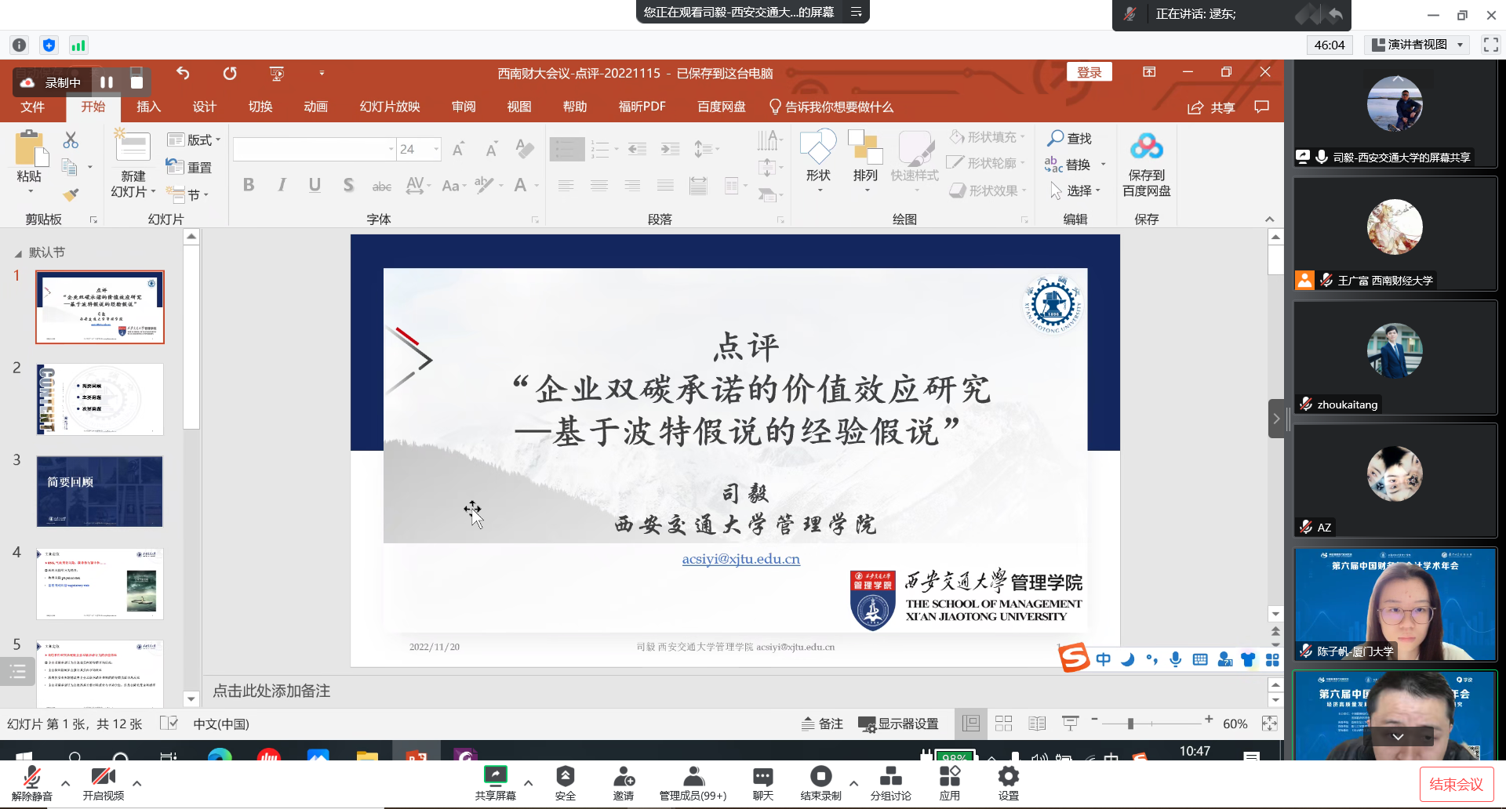This screenshot has height=809, width=1506.
Task: Open Breakout Rooms (分组讨论) icon
Action: [x=890, y=777]
